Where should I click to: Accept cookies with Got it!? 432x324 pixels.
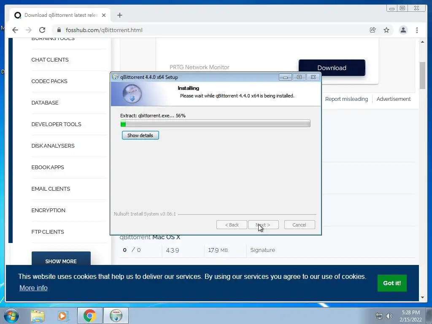(x=392, y=283)
